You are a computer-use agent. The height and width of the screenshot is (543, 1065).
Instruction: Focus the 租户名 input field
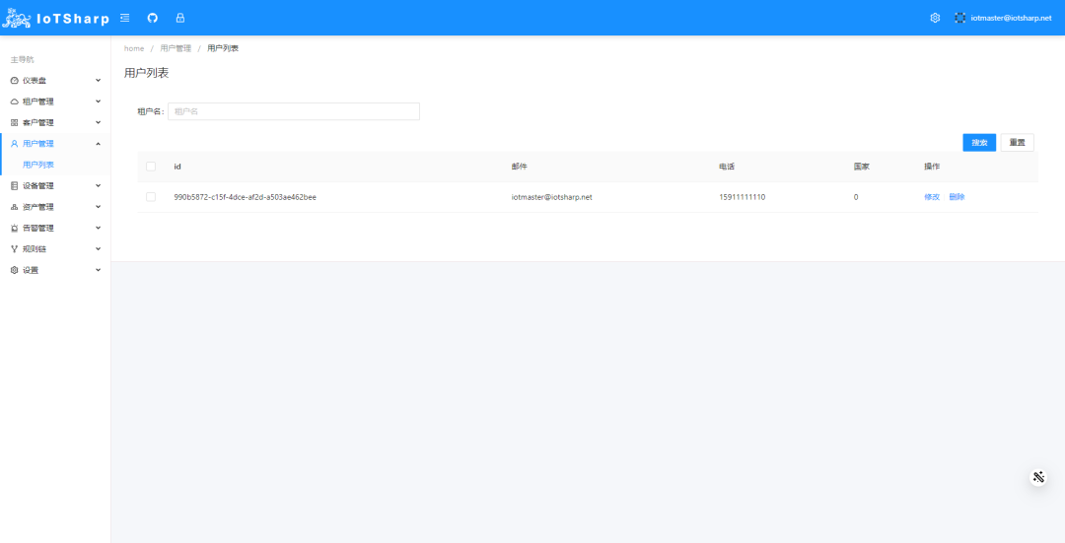coord(294,111)
